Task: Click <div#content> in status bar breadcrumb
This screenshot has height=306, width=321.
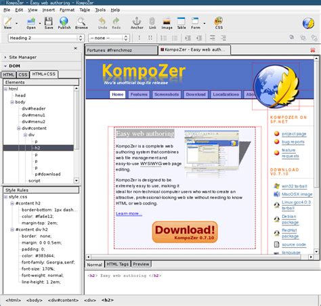Action: point(63,300)
